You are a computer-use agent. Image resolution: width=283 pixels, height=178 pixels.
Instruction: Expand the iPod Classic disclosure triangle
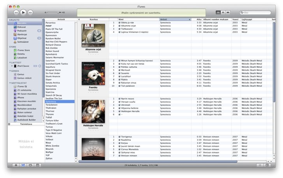[12, 66]
